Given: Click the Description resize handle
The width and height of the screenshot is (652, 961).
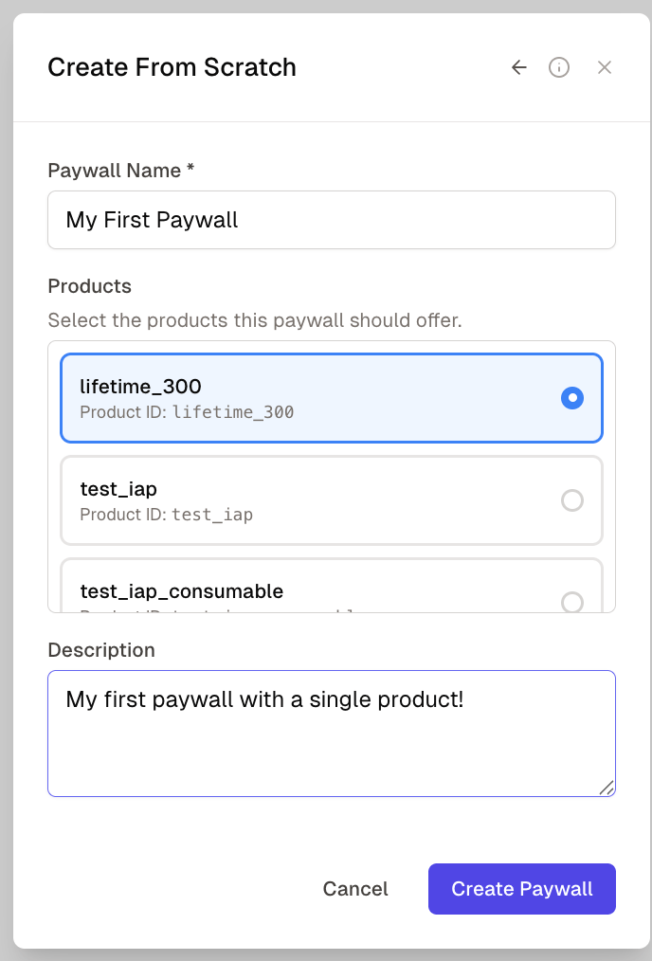Looking at the screenshot, I should 607,789.
